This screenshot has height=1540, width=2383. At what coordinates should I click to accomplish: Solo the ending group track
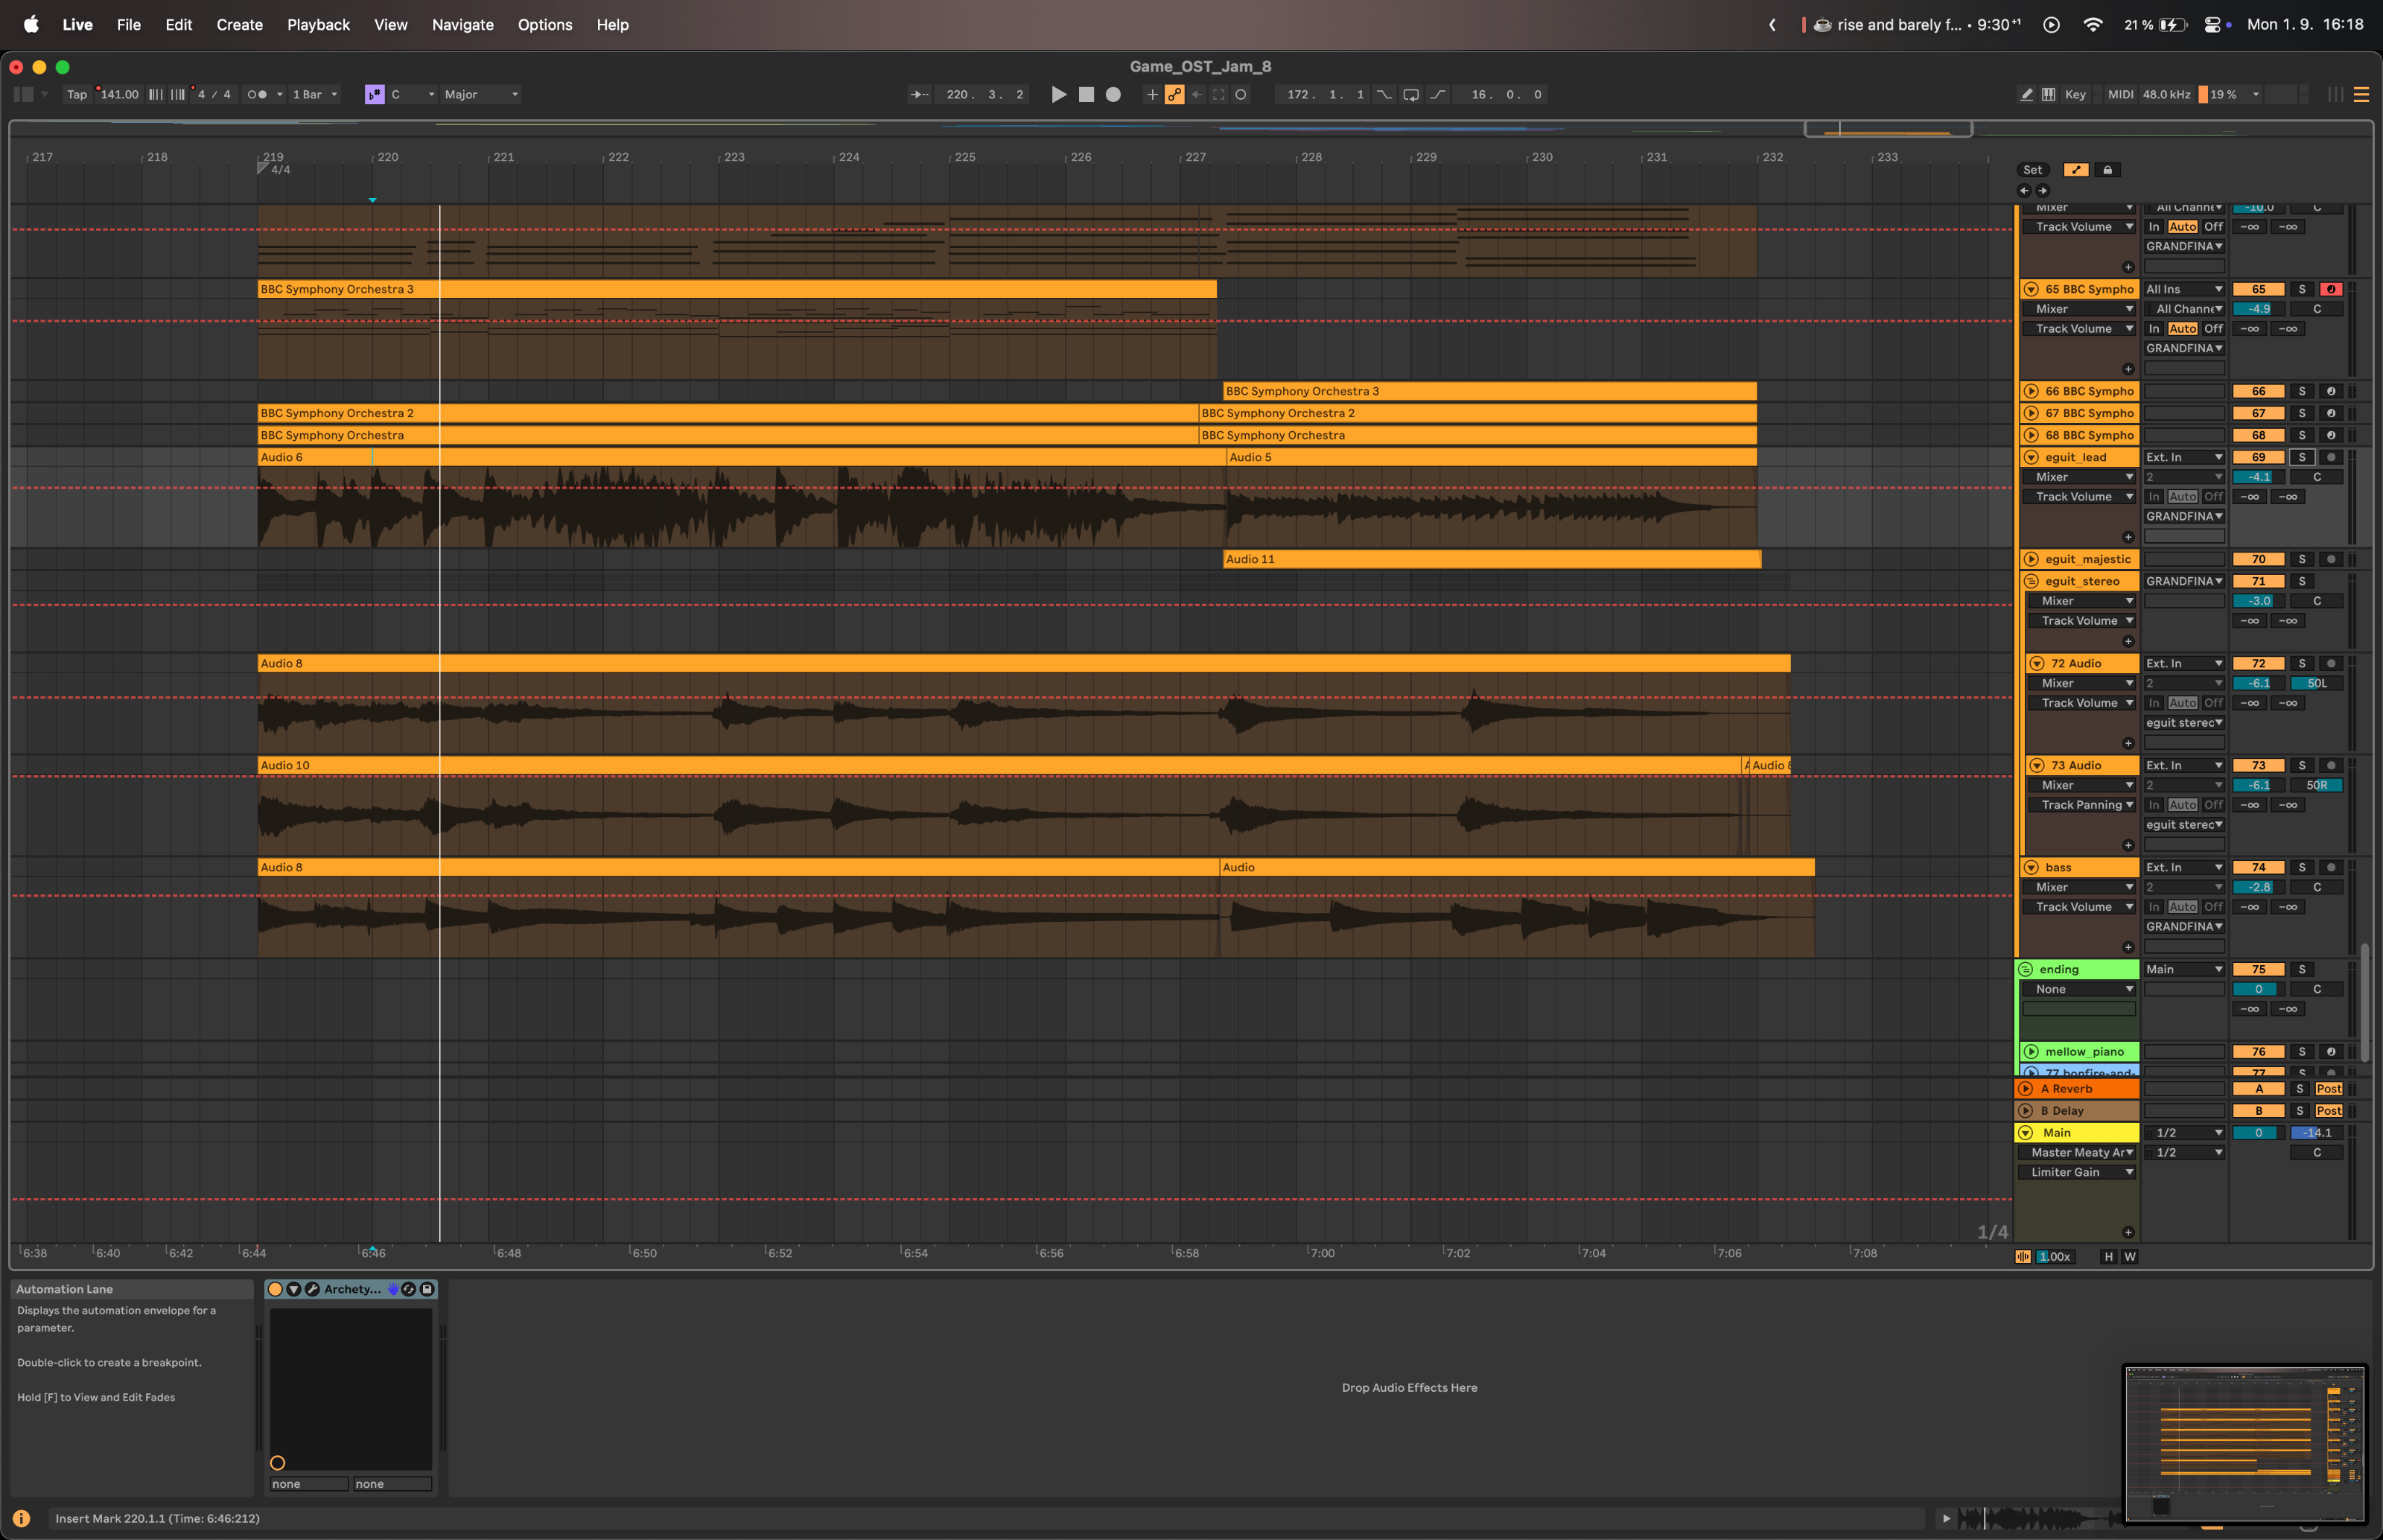pyautogui.click(x=2302, y=969)
